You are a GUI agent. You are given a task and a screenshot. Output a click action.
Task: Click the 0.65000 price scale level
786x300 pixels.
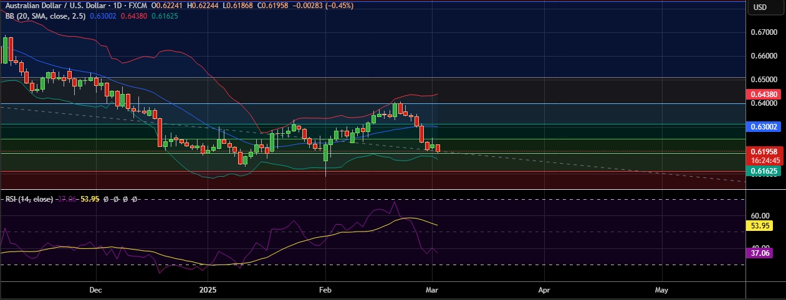(x=764, y=80)
